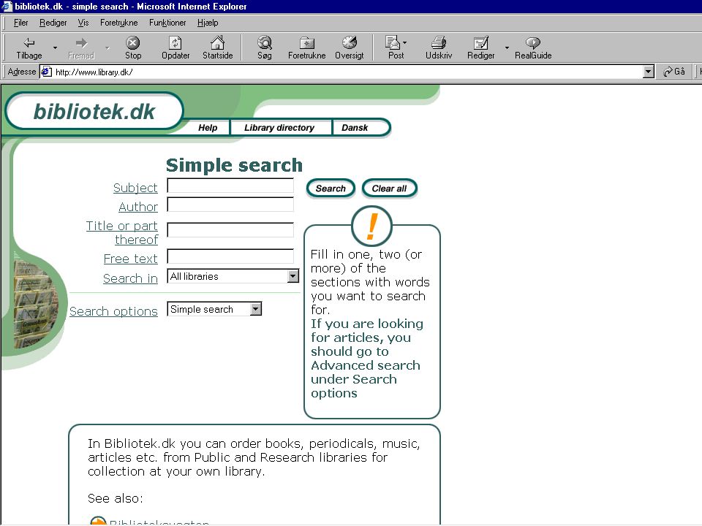Viewport: 702px width, 526px height.
Task: Open the Tilbage history dropdown arrow
Action: (55, 47)
